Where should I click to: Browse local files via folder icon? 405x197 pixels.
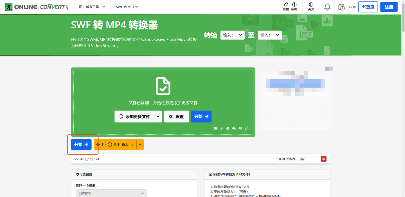pos(215,128)
